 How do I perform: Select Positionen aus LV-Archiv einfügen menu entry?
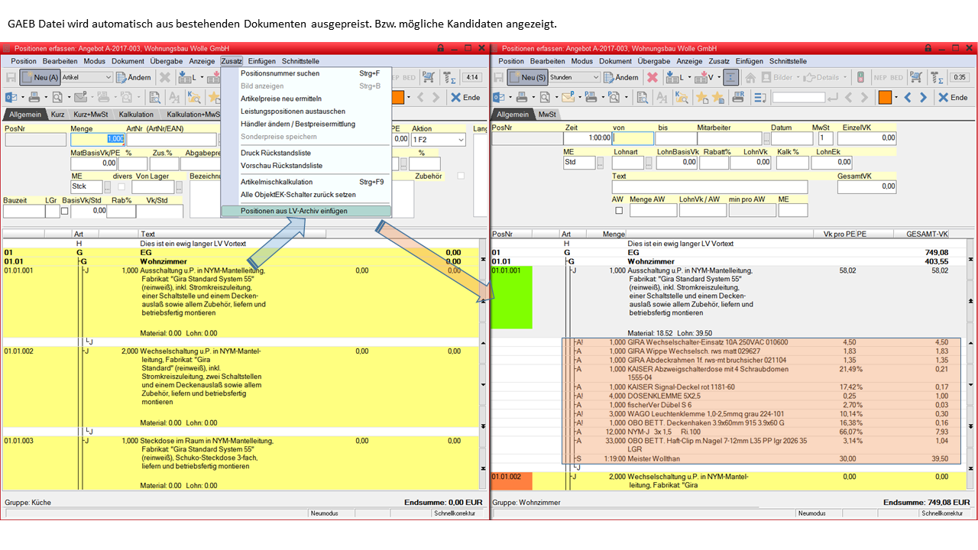point(306,211)
